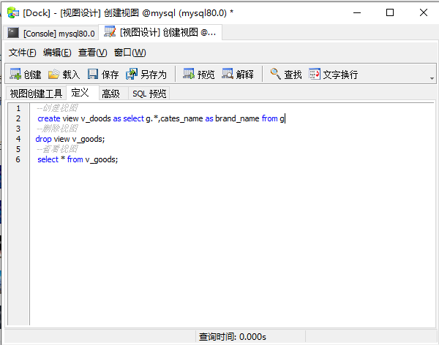
Task: Click the 另存为 (Save As) icon
Action: click(x=132, y=74)
